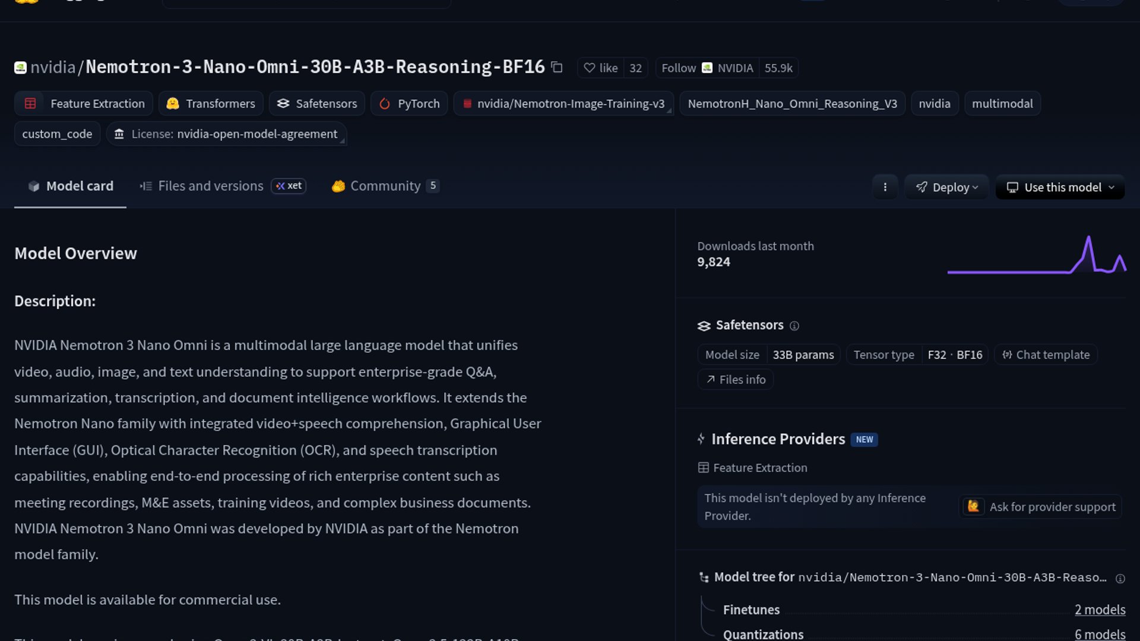Image resolution: width=1140 pixels, height=641 pixels.
Task: Click the heart like button
Action: point(601,68)
